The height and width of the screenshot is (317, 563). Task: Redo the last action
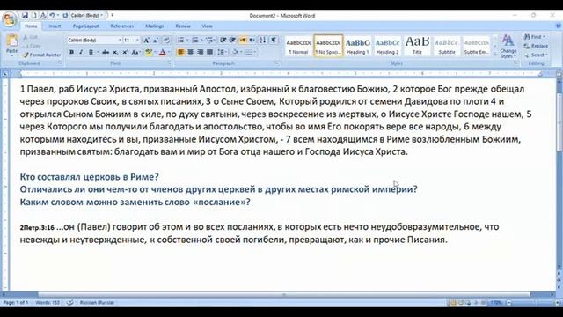65,16
